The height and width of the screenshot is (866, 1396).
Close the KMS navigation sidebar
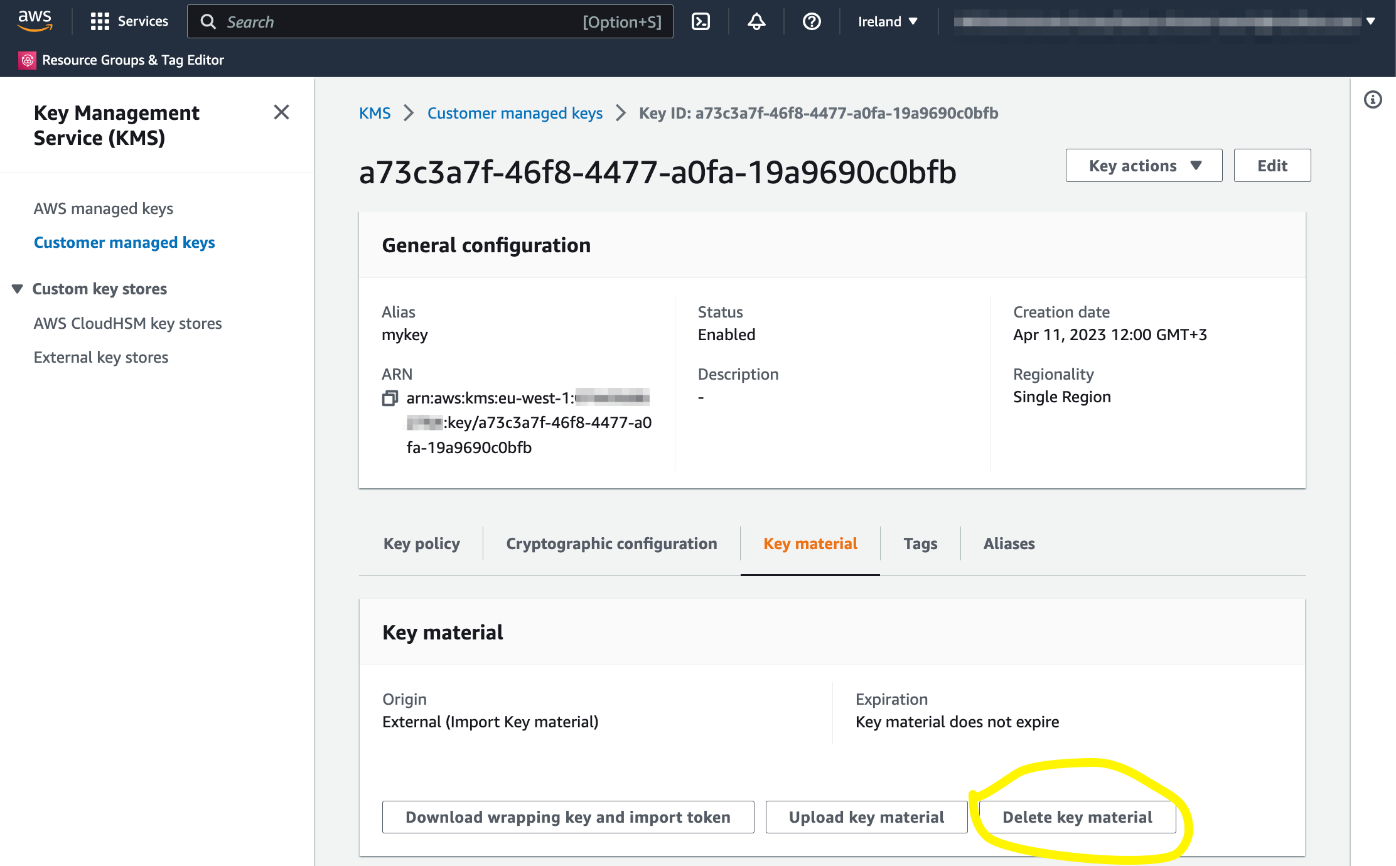(x=282, y=112)
